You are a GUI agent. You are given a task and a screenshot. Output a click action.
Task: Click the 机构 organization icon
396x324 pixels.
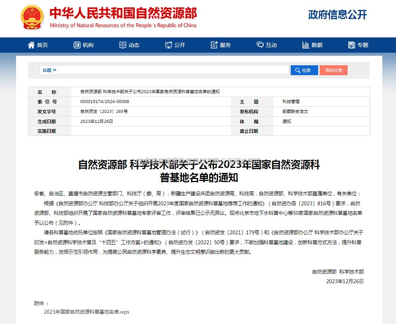(x=77, y=45)
